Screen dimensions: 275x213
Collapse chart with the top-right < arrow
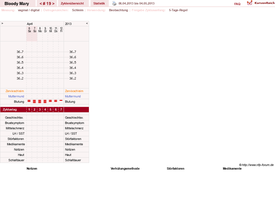pos(87,23)
